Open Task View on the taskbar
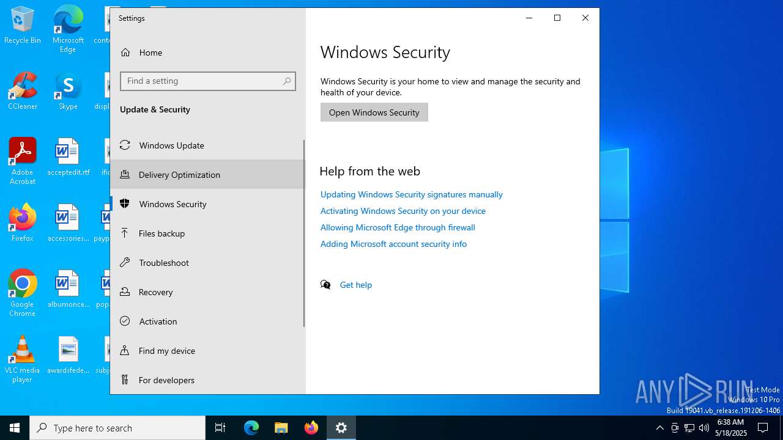Screen dimensions: 783x440 [x=220, y=428]
